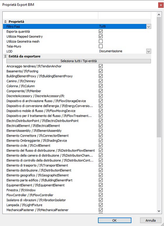Close the Proprietà Export BIM dialog

pos(161,5)
